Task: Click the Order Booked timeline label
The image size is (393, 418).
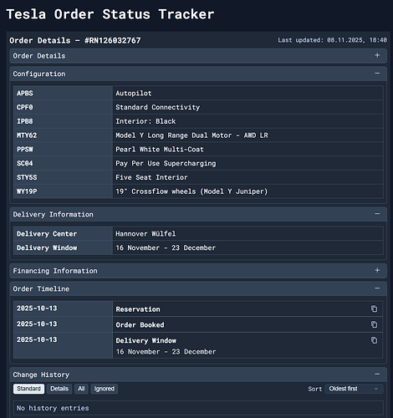Action: [140, 325]
